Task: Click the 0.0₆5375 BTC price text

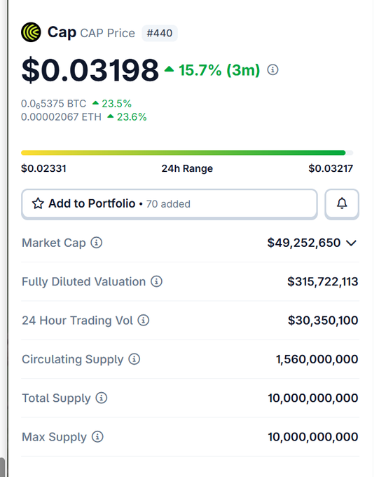Action: 54,104
